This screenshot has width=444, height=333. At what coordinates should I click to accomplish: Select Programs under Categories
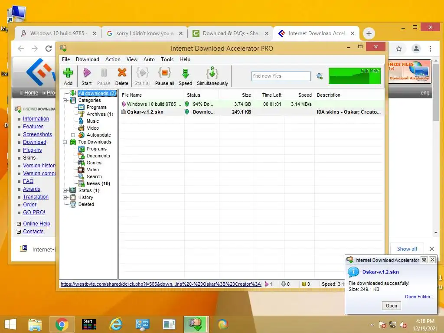(97, 107)
